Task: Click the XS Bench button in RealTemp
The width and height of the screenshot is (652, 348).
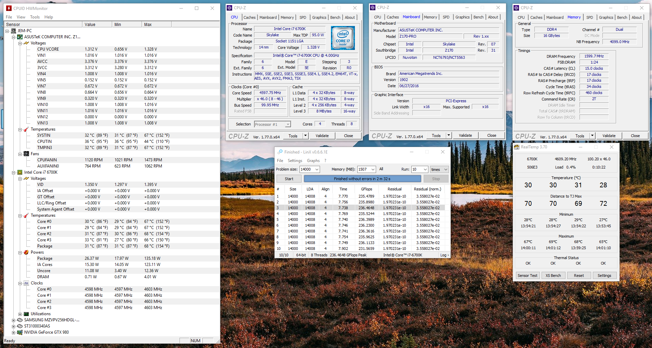Action: [x=553, y=276]
